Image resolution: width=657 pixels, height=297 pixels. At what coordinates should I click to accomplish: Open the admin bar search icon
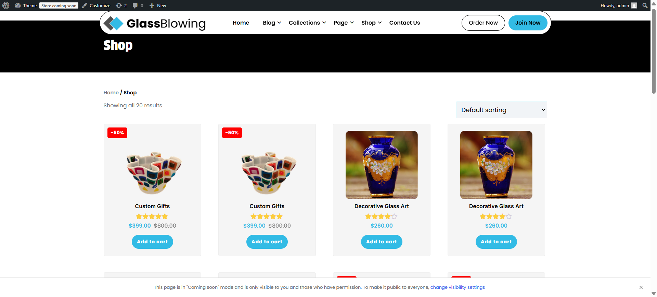(x=645, y=5)
